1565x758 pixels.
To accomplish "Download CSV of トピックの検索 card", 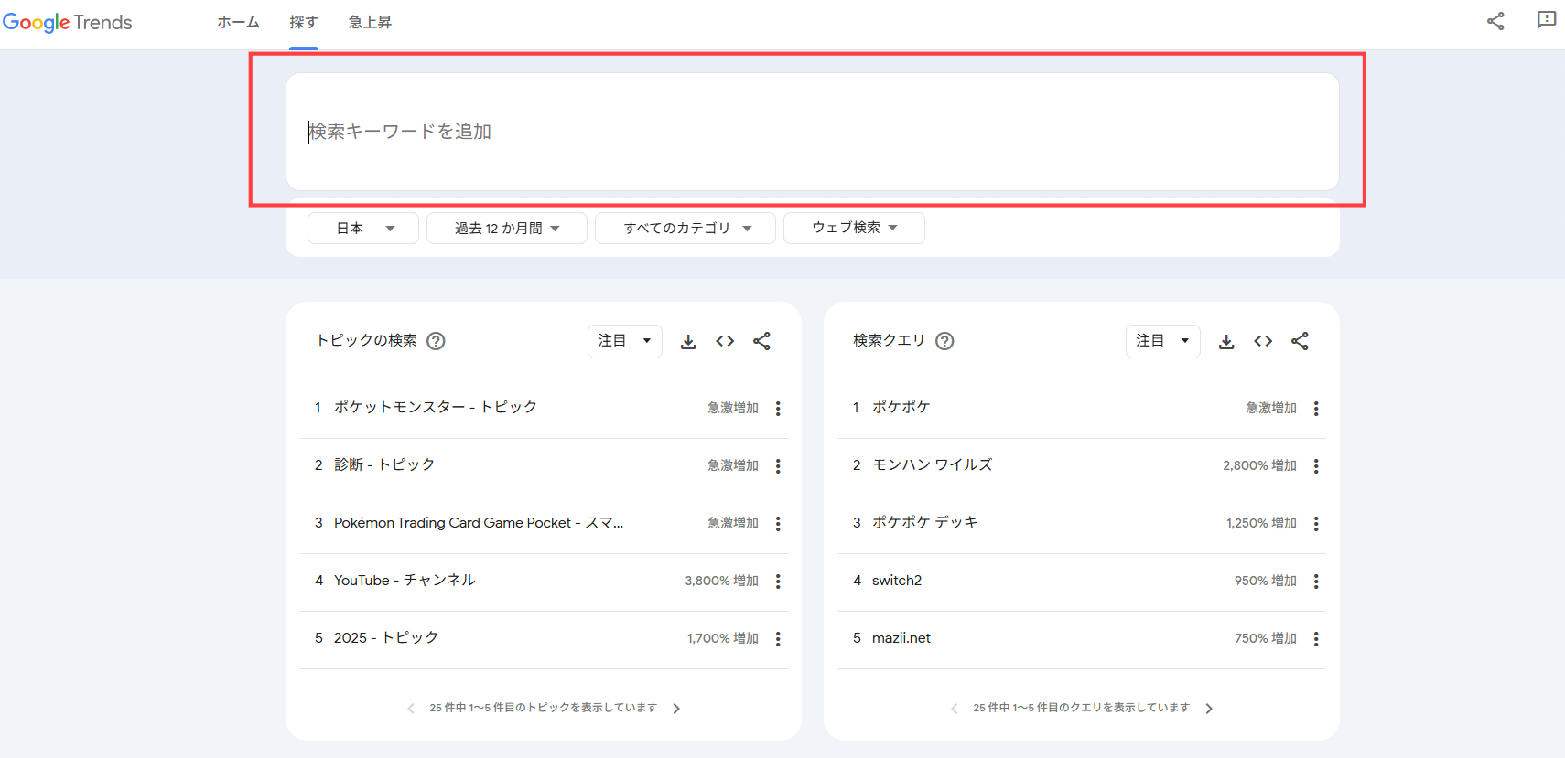I will point(688,341).
